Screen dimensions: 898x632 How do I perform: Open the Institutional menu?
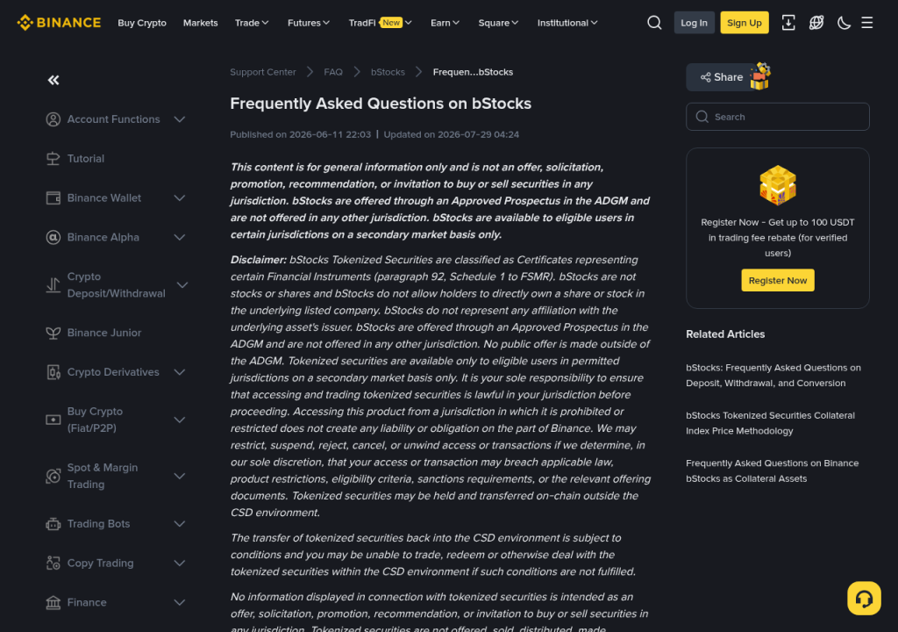pos(567,23)
